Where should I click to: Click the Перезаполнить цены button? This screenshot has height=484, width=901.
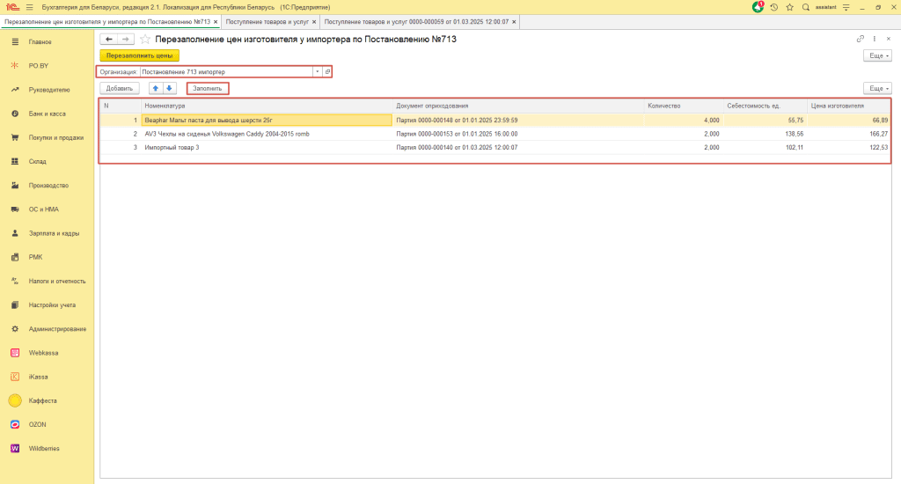[x=139, y=55]
